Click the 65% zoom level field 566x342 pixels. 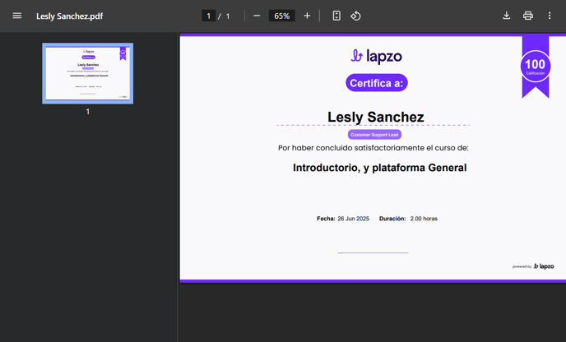point(282,16)
